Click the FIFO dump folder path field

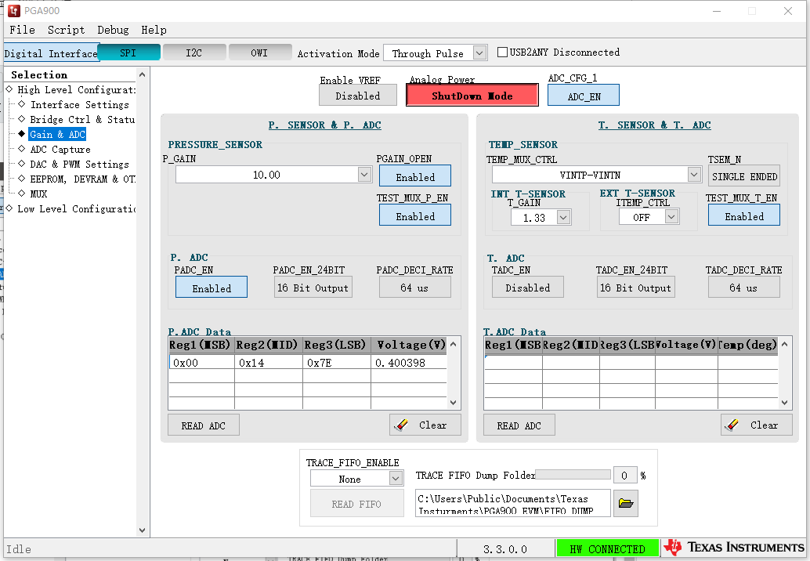pos(512,503)
